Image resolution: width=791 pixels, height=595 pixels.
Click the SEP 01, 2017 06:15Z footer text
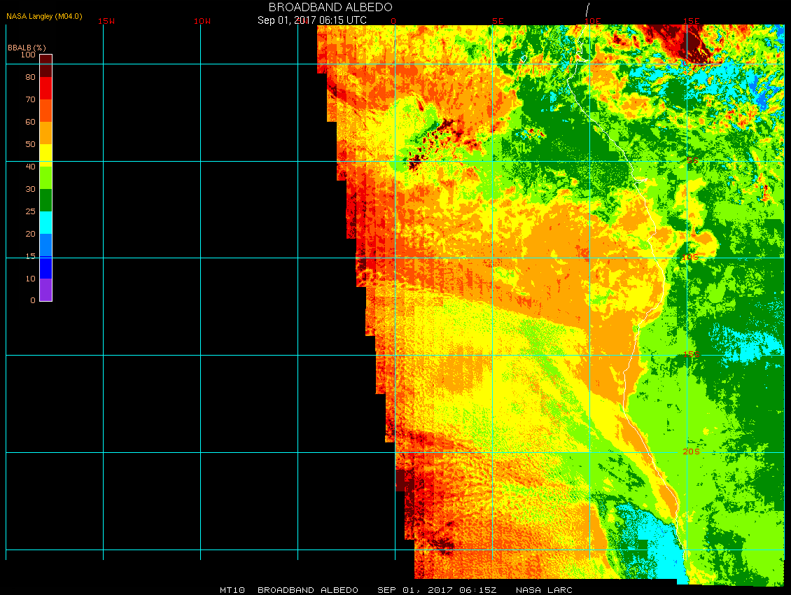437,590
